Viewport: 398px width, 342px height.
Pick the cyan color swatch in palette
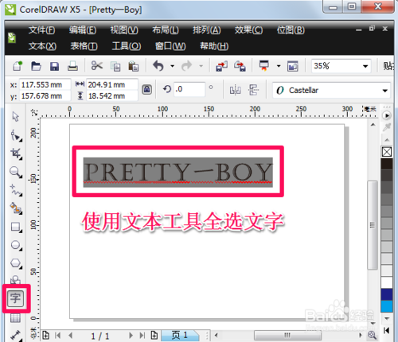[x=387, y=306]
